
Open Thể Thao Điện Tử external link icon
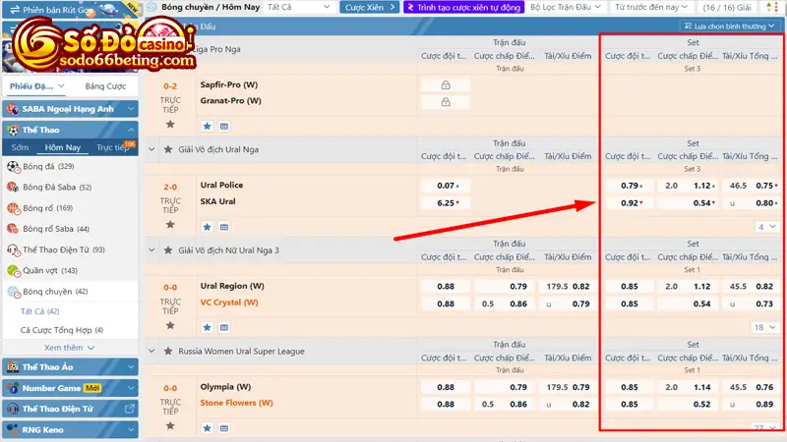(129, 409)
